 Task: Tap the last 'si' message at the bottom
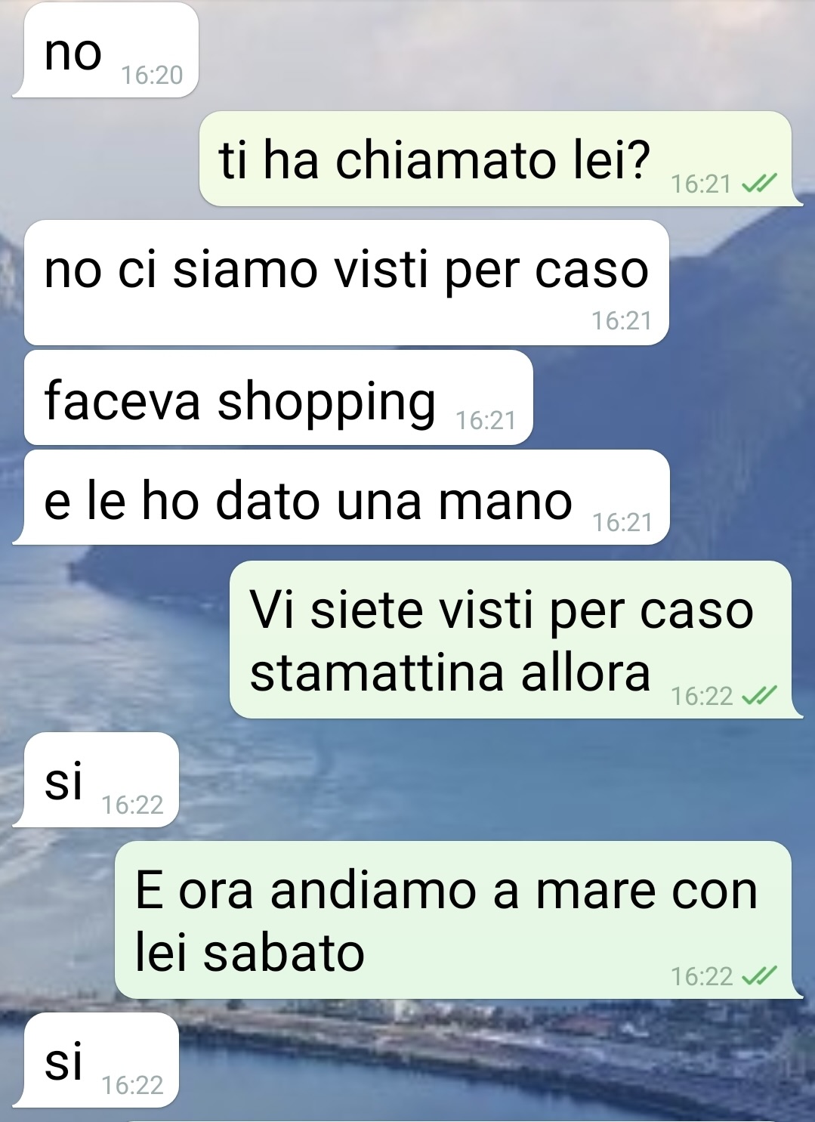point(96,1060)
